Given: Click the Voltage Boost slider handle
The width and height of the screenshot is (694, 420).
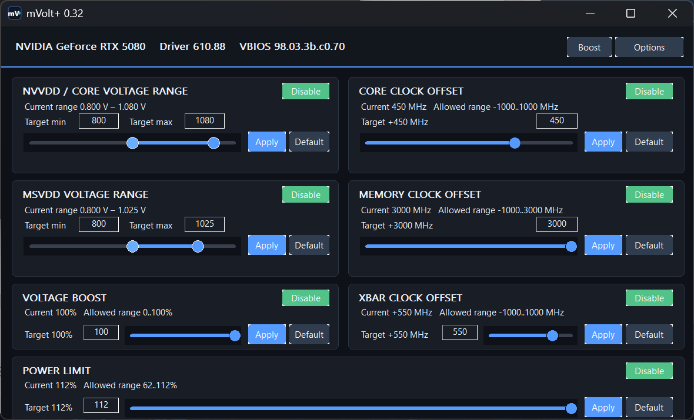Looking at the screenshot, I should click(235, 335).
